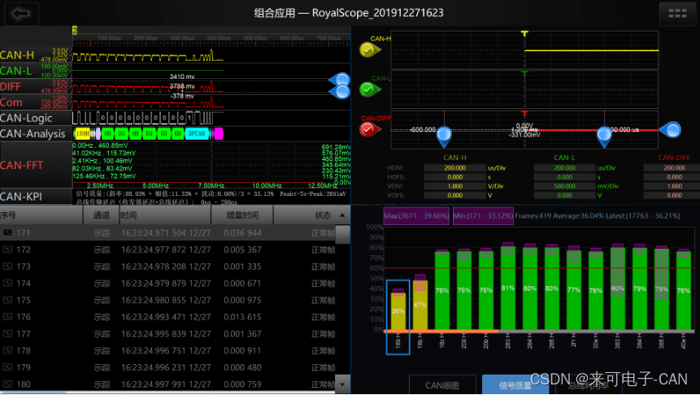Click the cyan 3FCAH block in CAN-Analysis
Image resolution: width=700 pixels, height=395 pixels.
click(196, 133)
